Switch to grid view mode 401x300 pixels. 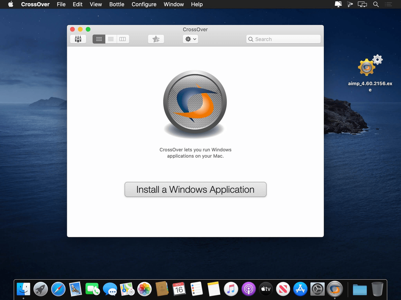coord(99,39)
